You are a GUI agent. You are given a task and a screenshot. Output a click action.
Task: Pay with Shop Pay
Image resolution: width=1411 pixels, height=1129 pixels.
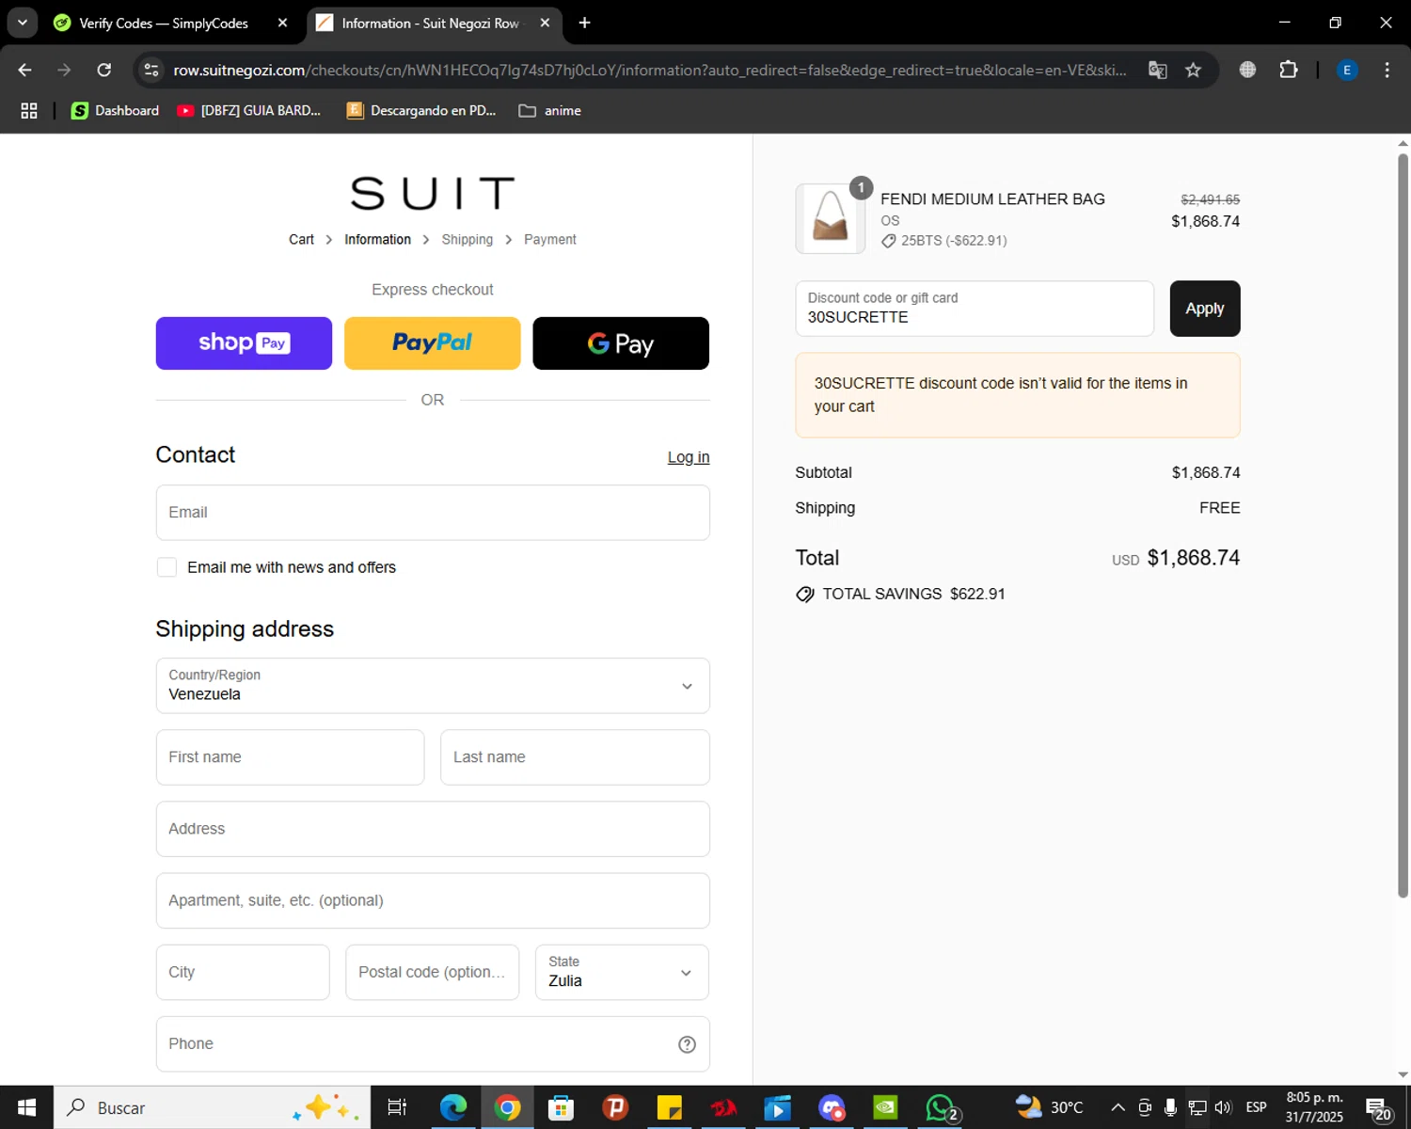click(244, 343)
